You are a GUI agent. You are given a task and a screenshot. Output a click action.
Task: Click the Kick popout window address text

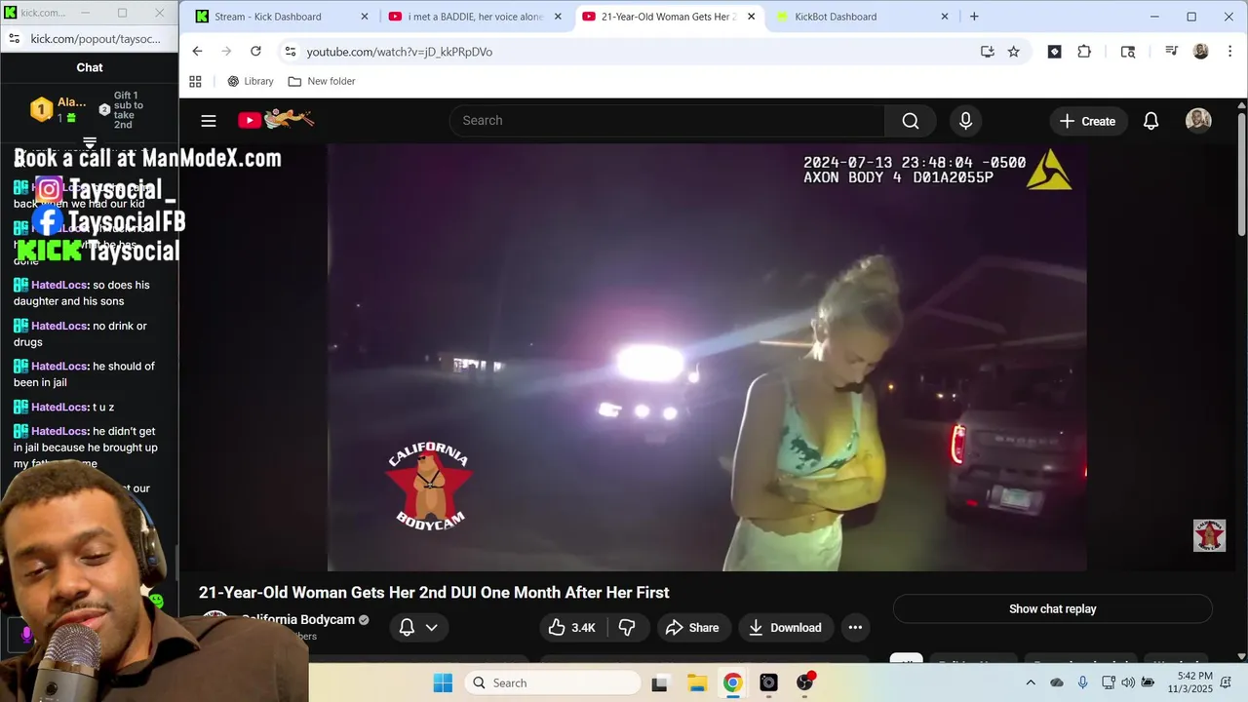click(96, 39)
